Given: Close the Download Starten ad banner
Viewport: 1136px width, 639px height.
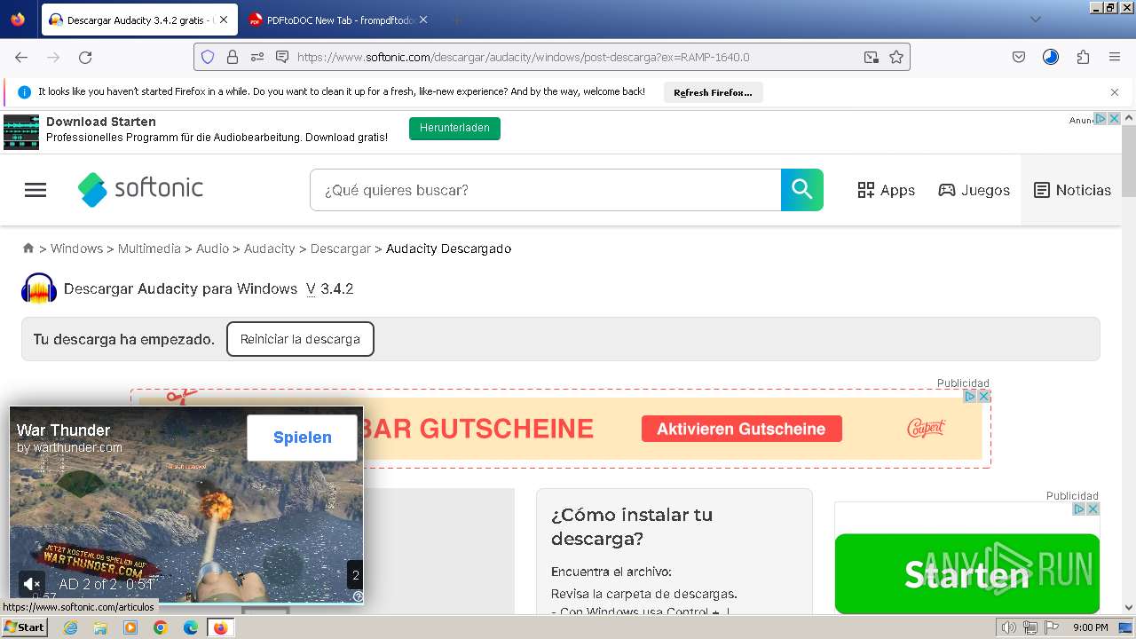Looking at the screenshot, I should (1115, 118).
